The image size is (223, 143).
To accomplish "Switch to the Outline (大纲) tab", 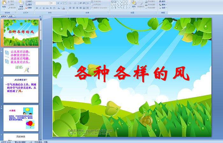I will pos(11,16).
